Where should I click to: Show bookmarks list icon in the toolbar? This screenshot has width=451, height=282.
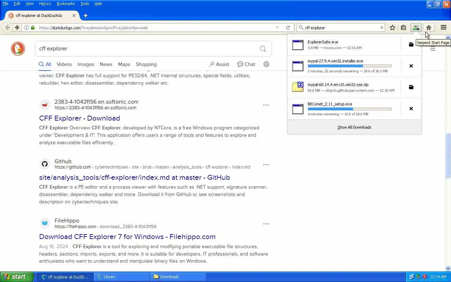pos(403,27)
